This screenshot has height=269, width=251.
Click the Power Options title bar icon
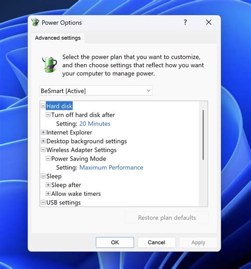35,22
